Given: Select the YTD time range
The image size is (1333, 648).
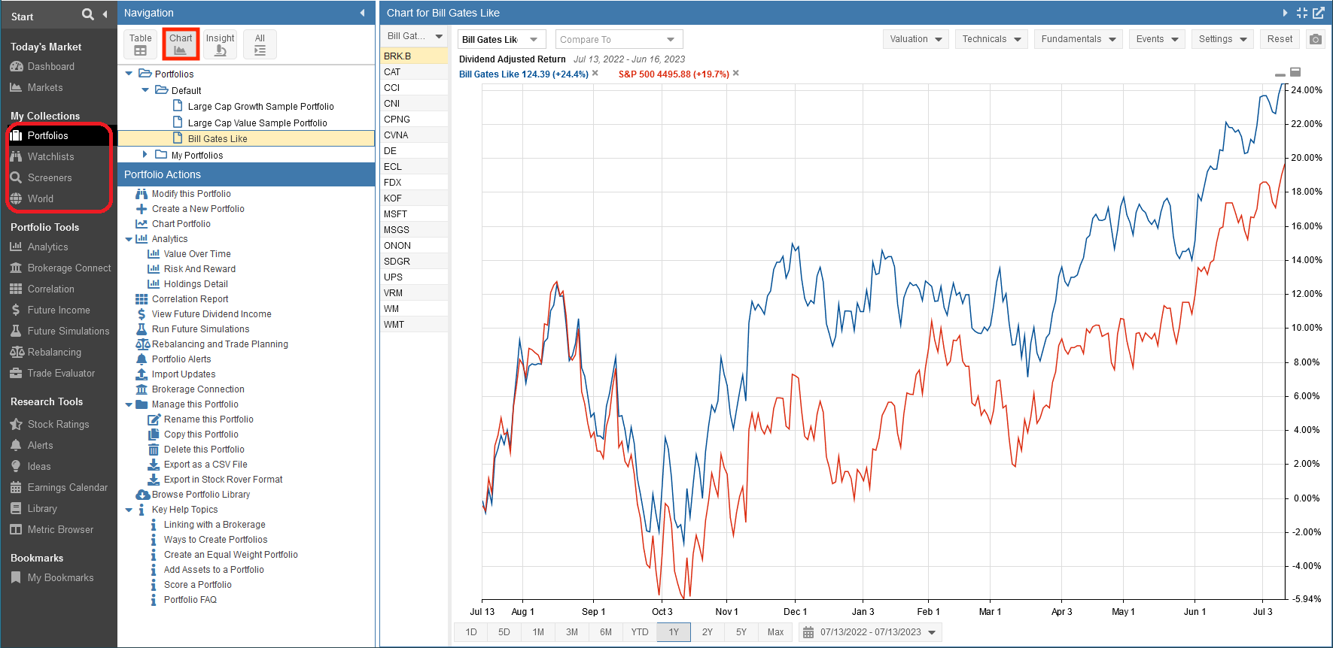Looking at the screenshot, I should pyautogui.click(x=640, y=632).
